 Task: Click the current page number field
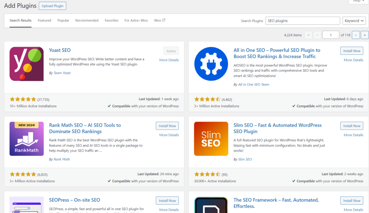point(331,35)
